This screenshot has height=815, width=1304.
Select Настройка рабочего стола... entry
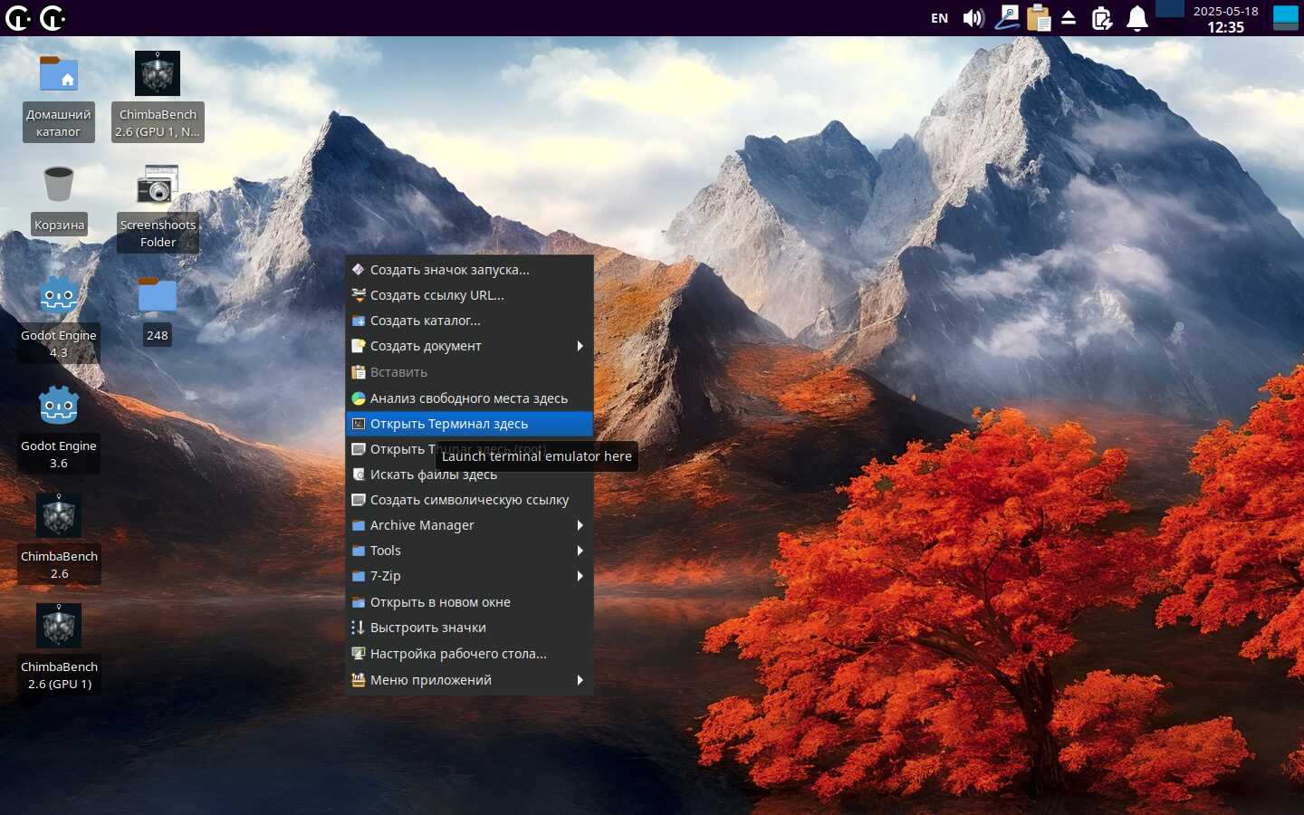coord(458,654)
